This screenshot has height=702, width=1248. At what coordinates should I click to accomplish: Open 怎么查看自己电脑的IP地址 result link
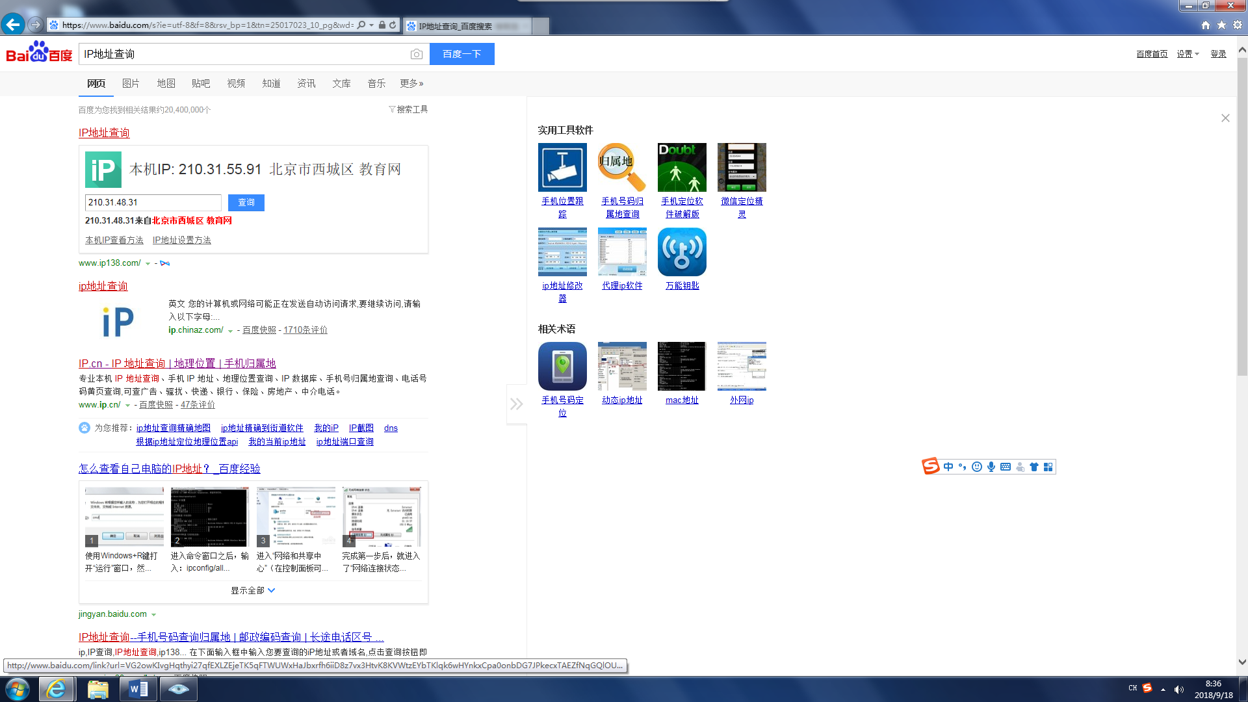pyautogui.click(x=169, y=469)
